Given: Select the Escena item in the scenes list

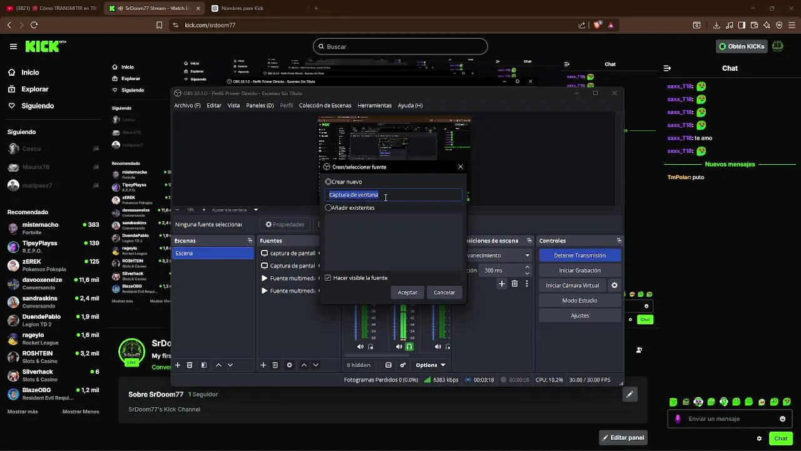Looking at the screenshot, I should pyautogui.click(x=213, y=253).
